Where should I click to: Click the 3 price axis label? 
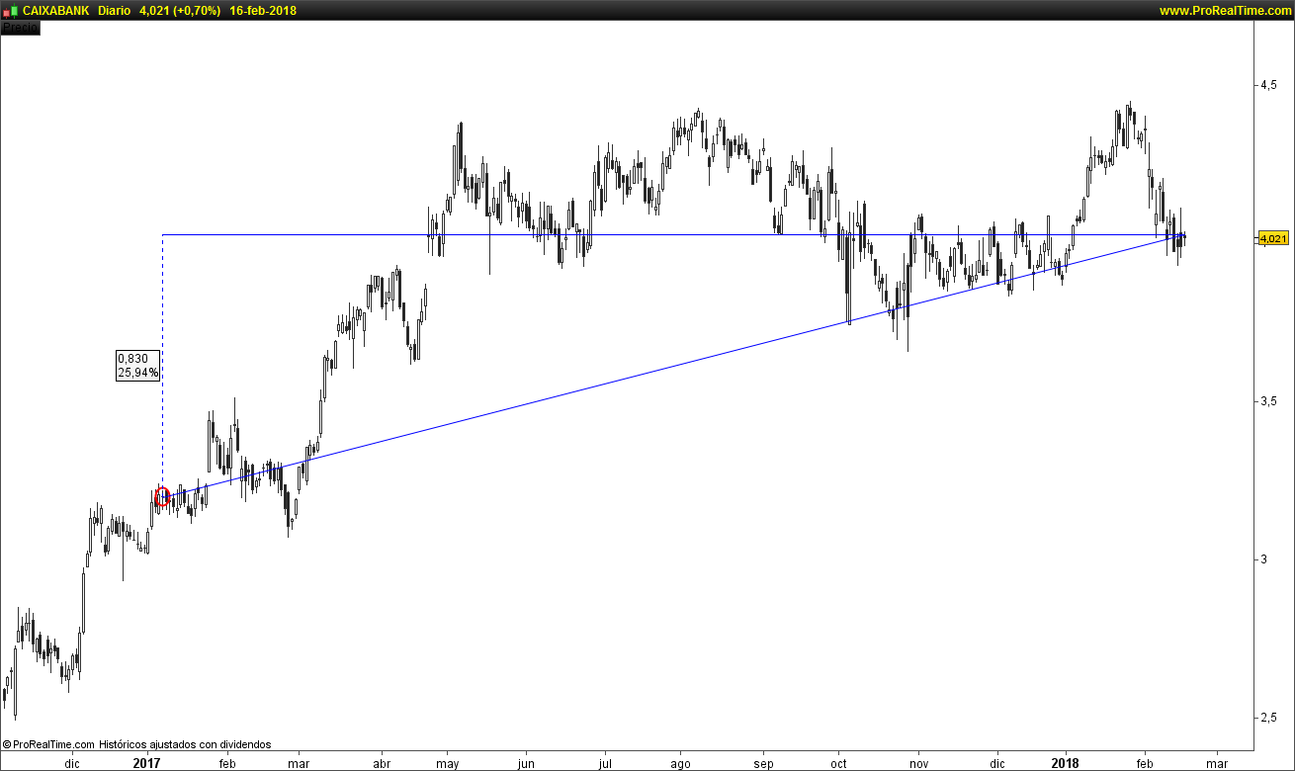point(1262,559)
